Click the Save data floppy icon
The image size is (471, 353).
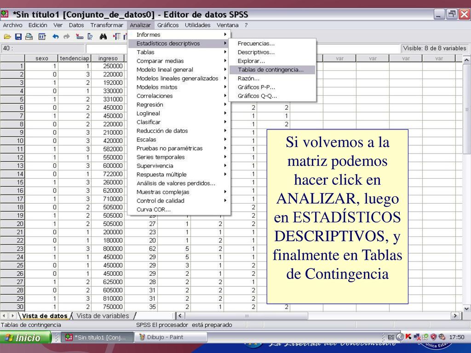coord(18,37)
